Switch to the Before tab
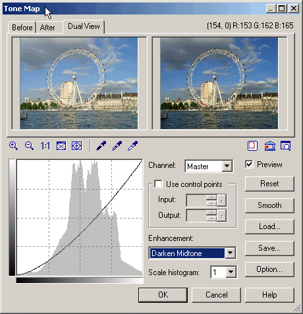 (x=22, y=28)
